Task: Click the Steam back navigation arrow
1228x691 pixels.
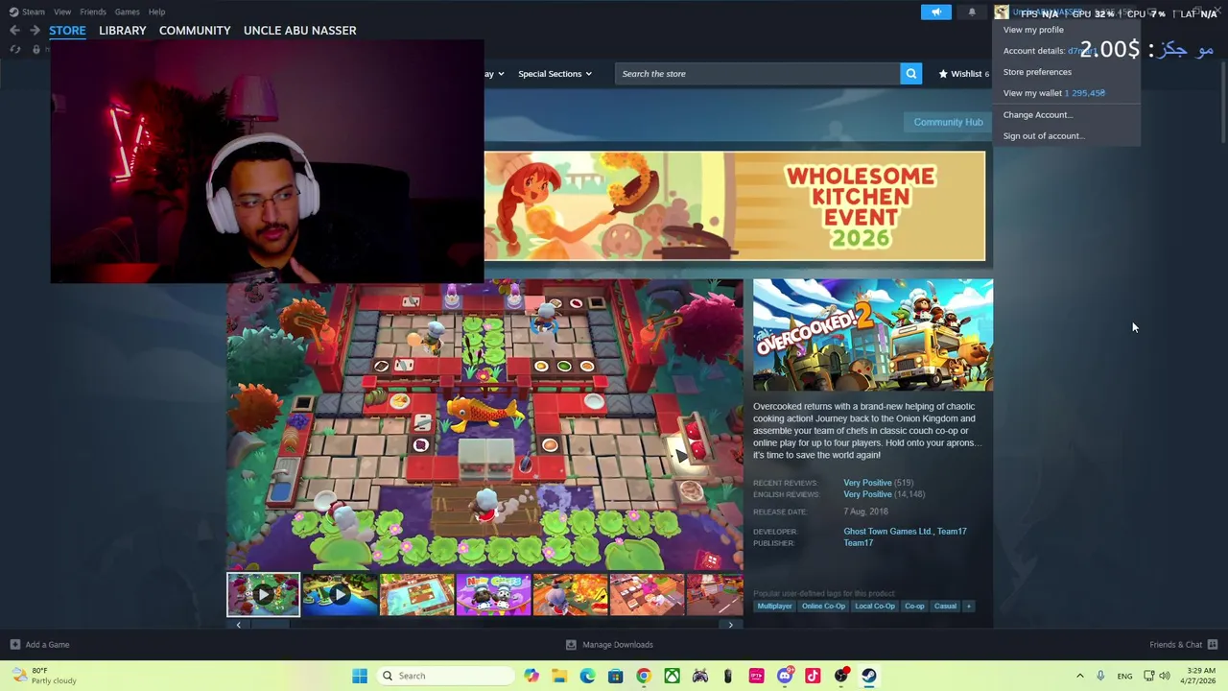Action: pos(14,31)
